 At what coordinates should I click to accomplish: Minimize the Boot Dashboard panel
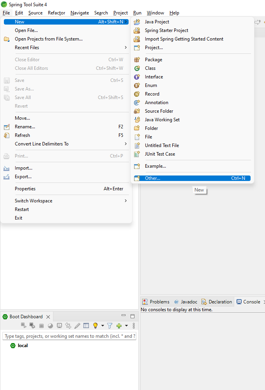[124, 316]
